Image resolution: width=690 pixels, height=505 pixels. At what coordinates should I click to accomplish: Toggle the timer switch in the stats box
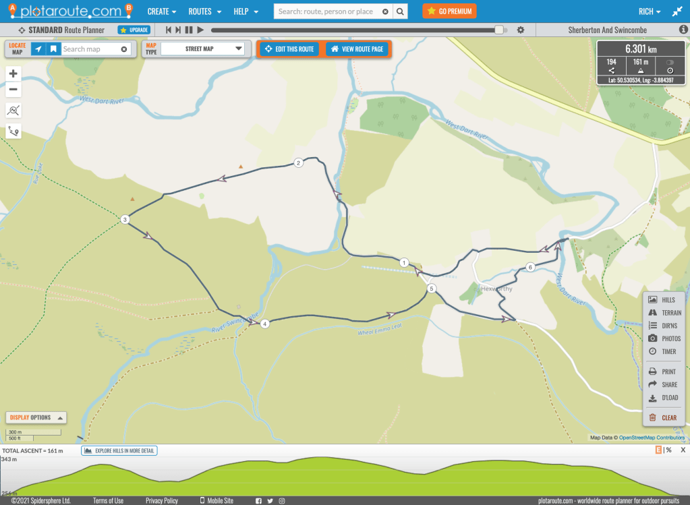670,62
